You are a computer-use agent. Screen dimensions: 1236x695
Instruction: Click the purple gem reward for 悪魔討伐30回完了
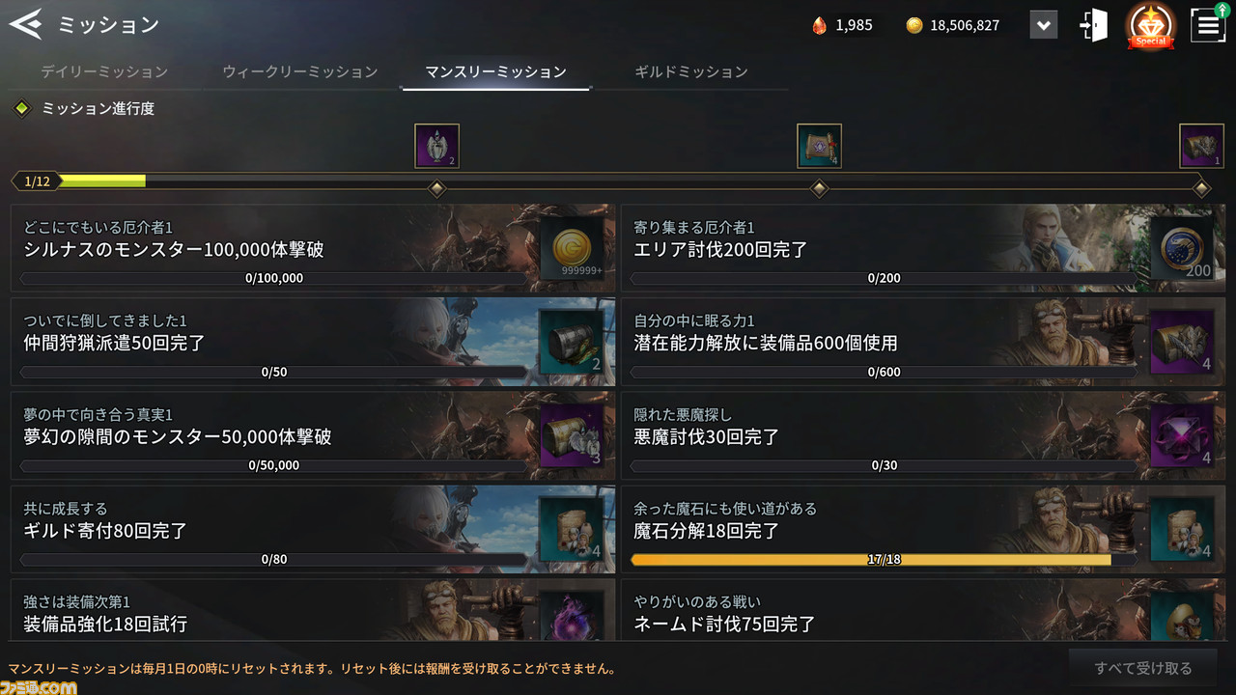coord(1182,435)
